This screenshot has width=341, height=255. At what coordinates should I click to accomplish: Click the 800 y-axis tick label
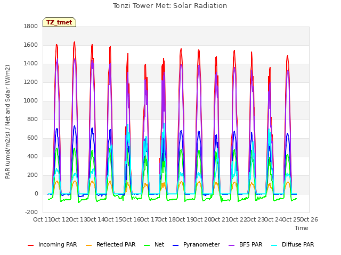point(33,119)
